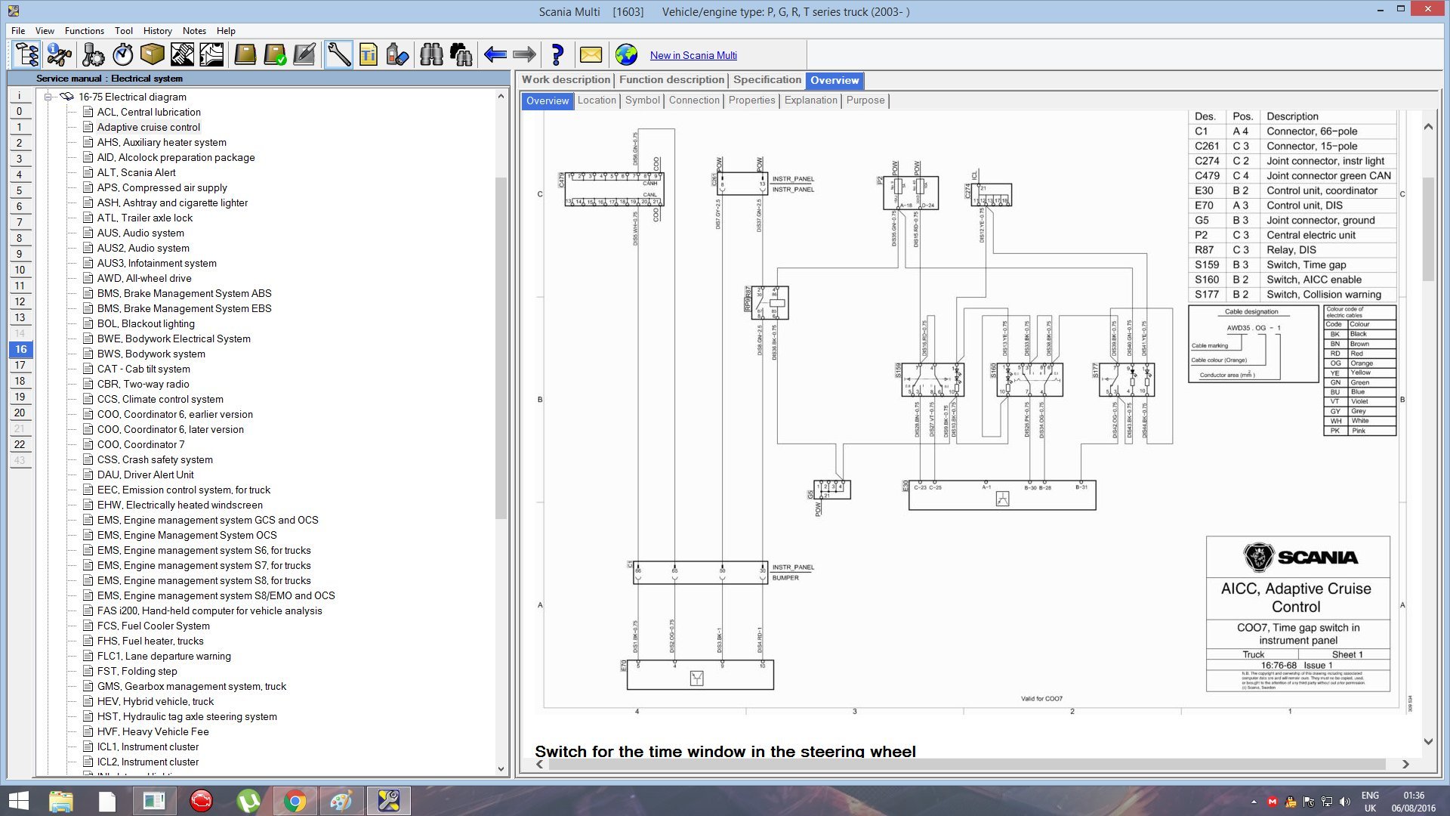1450x816 pixels.
Task: Open the History menu
Action: (158, 31)
